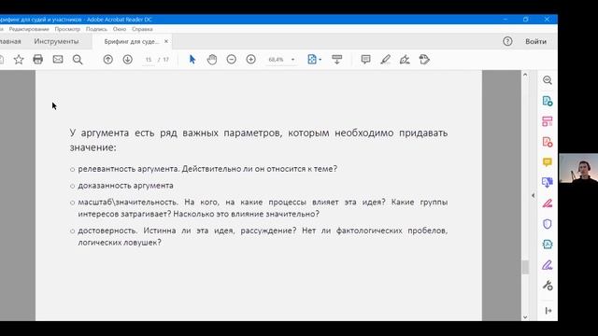Image resolution: width=598 pixels, height=336 pixels.
Task: Open the stamp tool icon
Action: (424, 60)
